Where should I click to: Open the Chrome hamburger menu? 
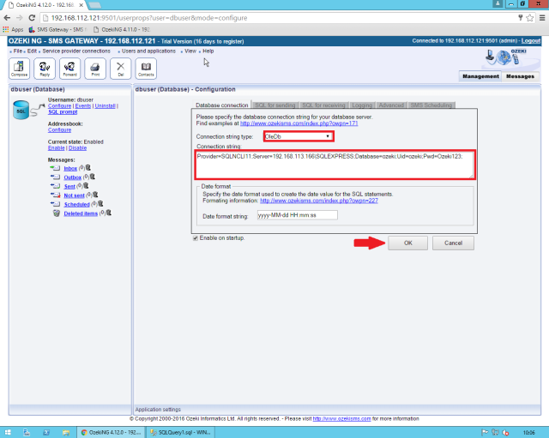(x=542, y=18)
